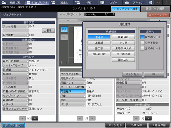The width and height of the screenshot is (171, 128).
Task: Open the 両面とじ方向 setting
Action: (x=15, y=61)
